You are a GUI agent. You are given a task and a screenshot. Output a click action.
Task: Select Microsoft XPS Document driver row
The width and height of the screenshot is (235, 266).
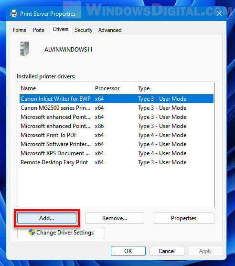pos(117,153)
